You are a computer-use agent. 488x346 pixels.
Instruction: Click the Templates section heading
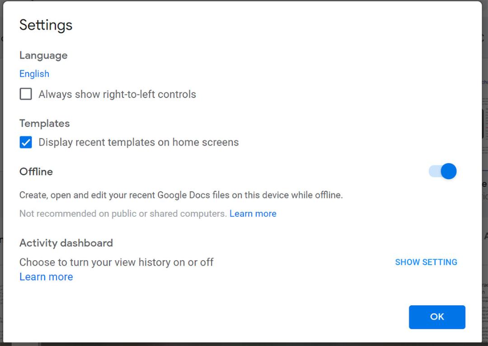click(x=44, y=123)
